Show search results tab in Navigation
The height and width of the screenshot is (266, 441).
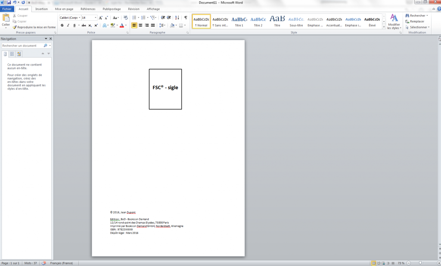click(x=19, y=54)
